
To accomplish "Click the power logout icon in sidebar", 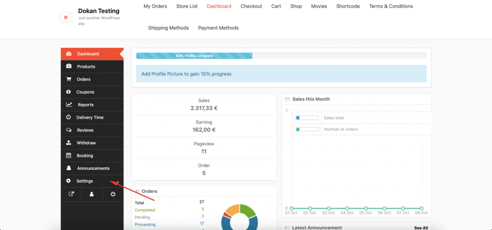I will coord(113,194).
